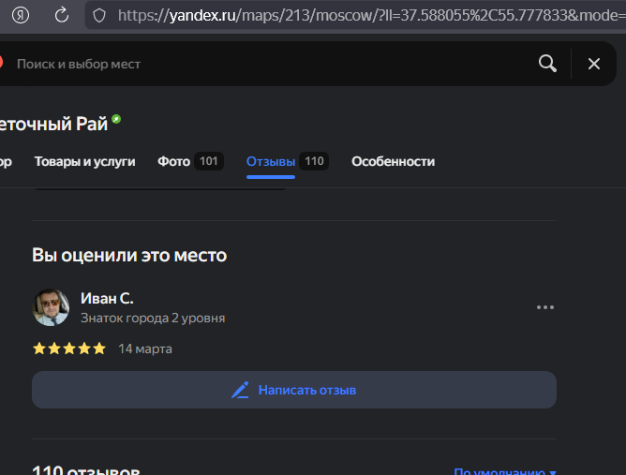The width and height of the screenshot is (626, 475).
Task: Click the reviewer name 'Иван С.'
Action: 107,299
